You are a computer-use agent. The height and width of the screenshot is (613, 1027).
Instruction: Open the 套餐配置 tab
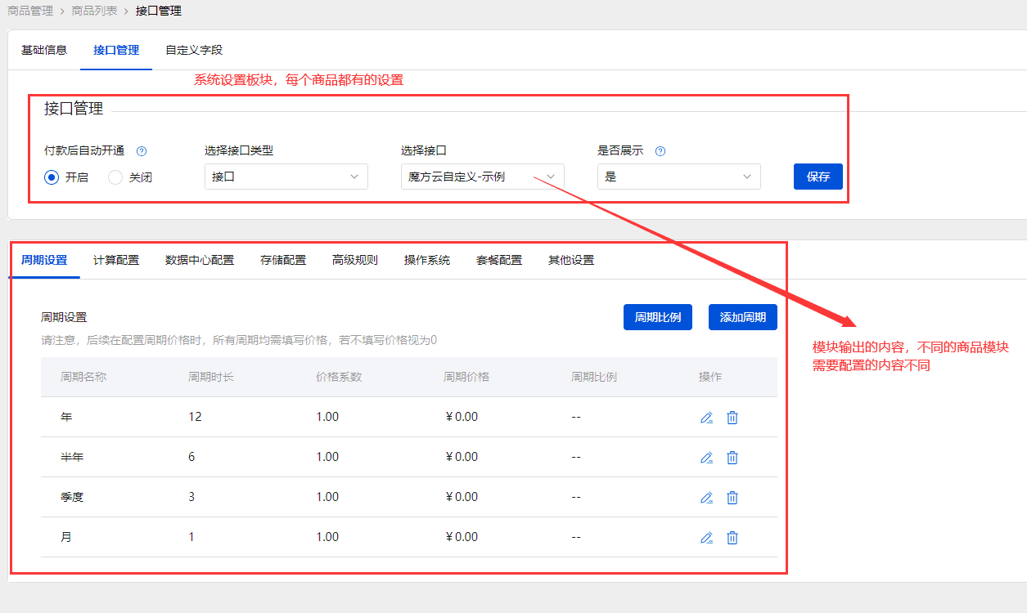[499, 260]
